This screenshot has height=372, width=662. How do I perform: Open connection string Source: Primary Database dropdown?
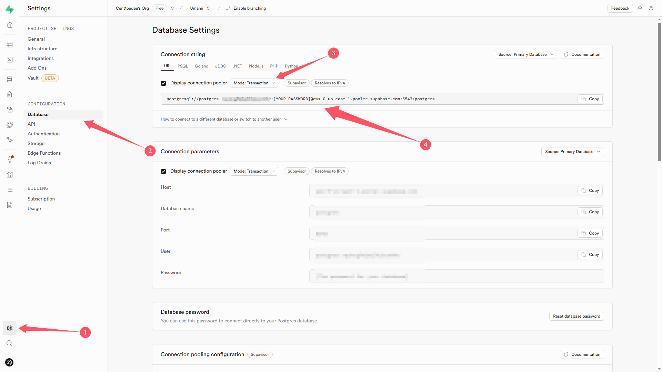525,54
